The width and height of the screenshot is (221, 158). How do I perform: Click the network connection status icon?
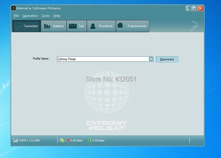[x=62, y=140]
